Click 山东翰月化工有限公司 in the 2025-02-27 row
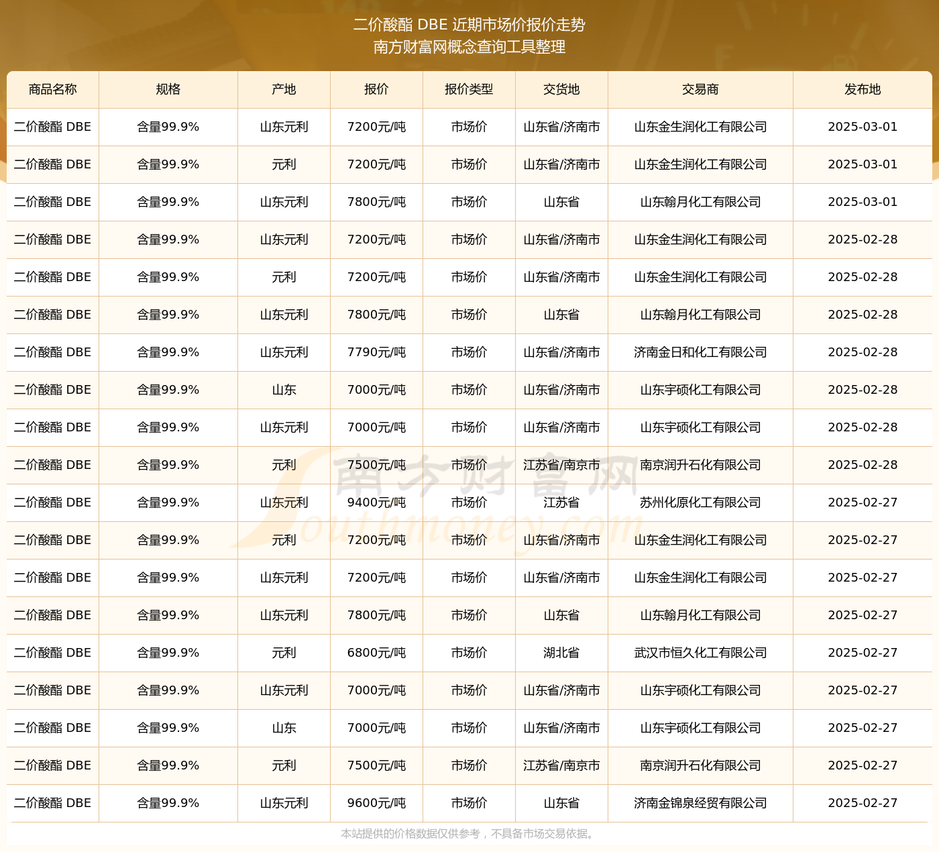 click(700, 615)
